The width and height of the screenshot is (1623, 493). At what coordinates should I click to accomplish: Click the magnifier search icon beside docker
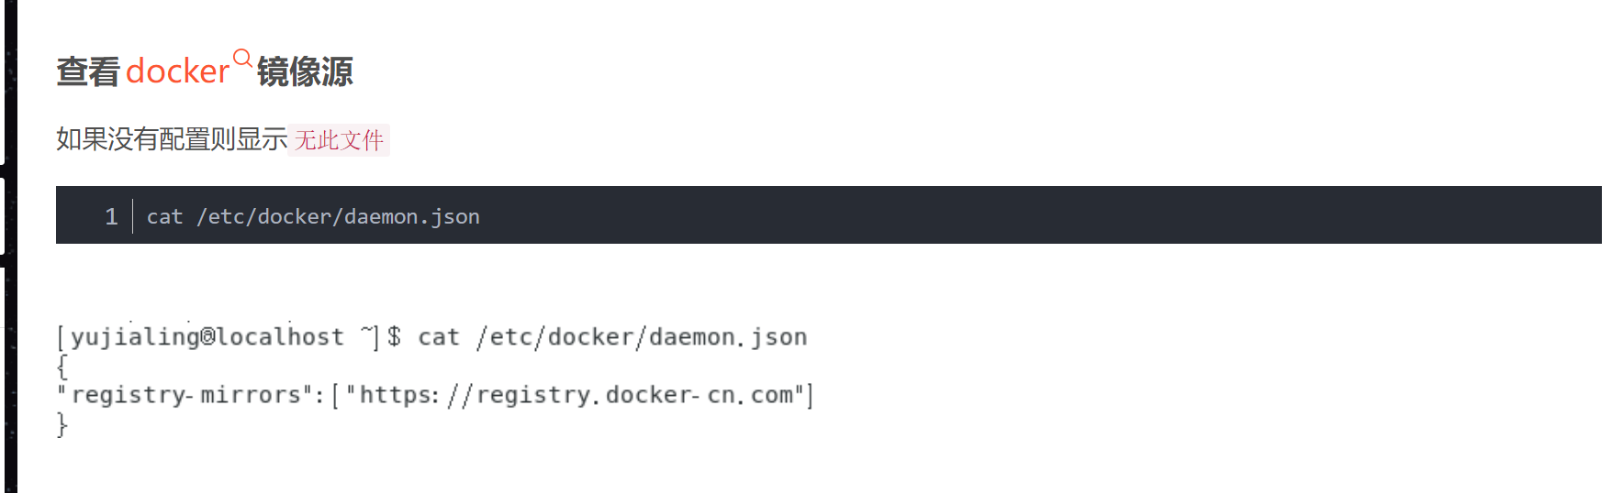click(242, 59)
